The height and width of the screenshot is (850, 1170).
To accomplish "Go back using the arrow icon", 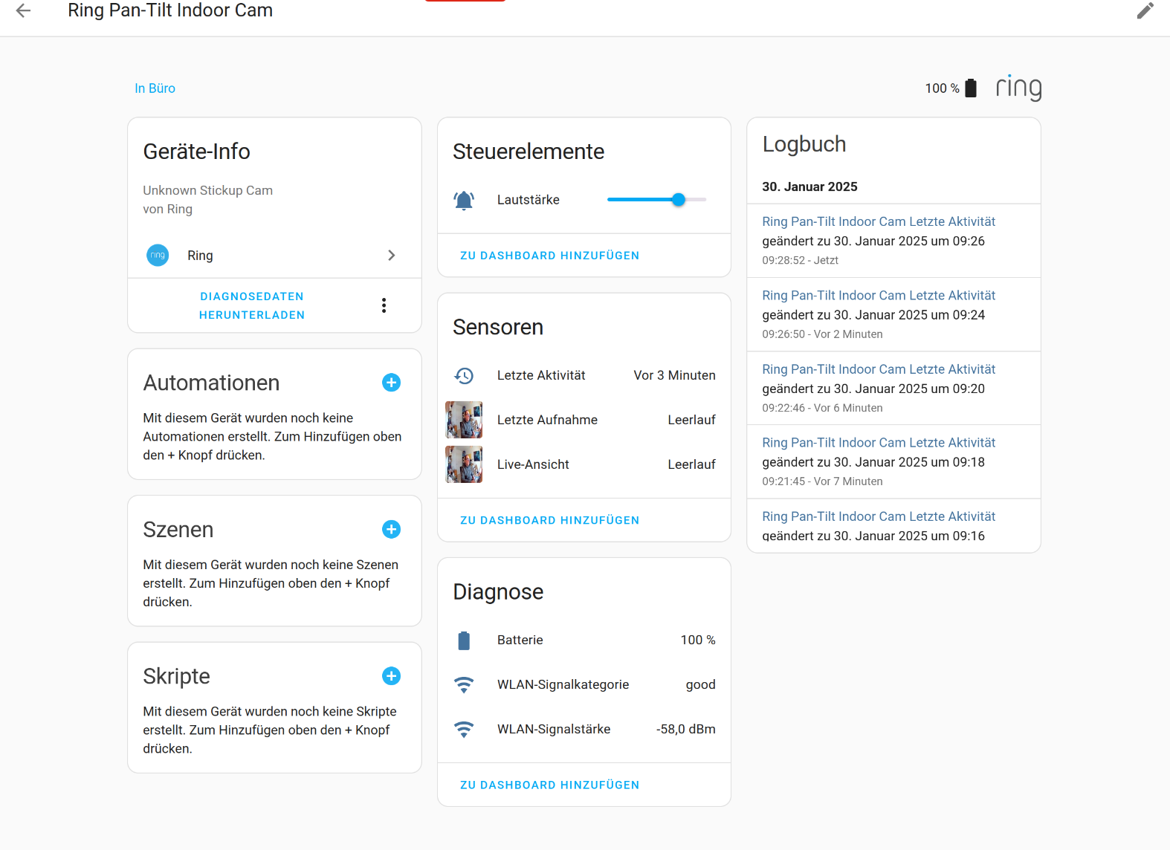I will click(x=24, y=10).
